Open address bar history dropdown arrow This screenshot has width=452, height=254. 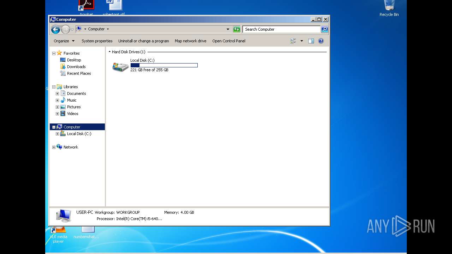click(228, 29)
